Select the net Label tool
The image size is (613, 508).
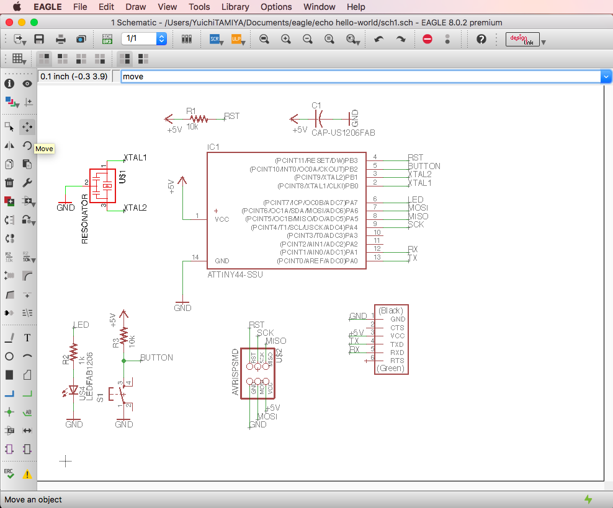(x=27, y=412)
